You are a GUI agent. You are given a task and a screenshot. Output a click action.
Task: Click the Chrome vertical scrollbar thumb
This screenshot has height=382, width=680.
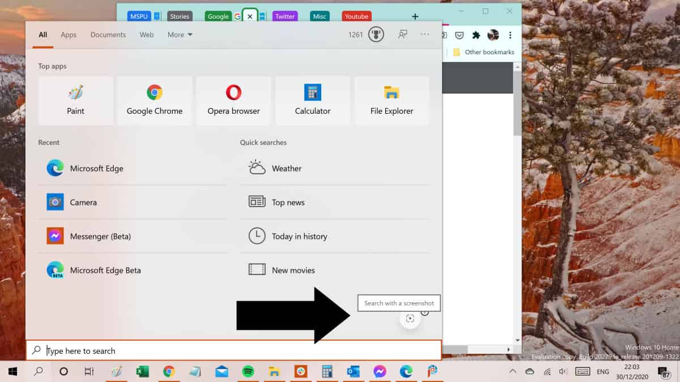pos(517,102)
